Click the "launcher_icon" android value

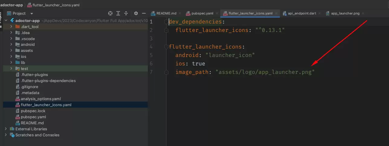coord(230,55)
